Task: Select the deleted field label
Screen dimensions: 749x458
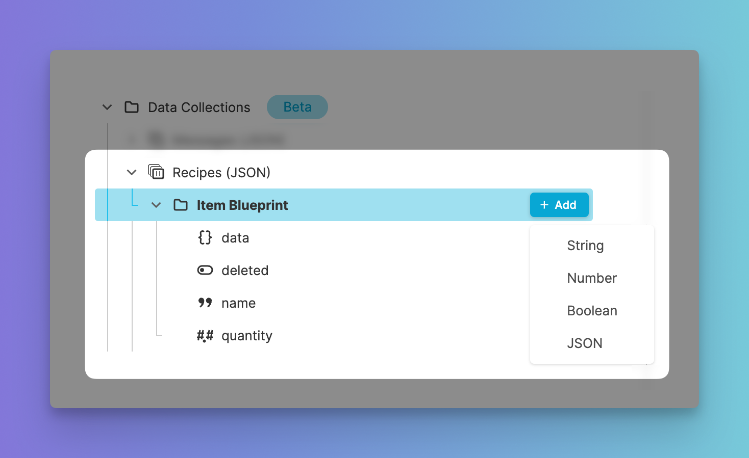Action: point(245,271)
